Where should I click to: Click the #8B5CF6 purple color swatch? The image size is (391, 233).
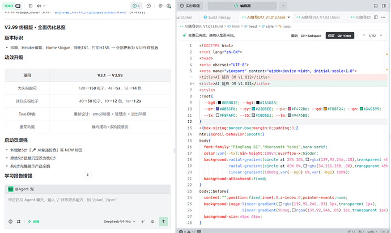point(218,109)
